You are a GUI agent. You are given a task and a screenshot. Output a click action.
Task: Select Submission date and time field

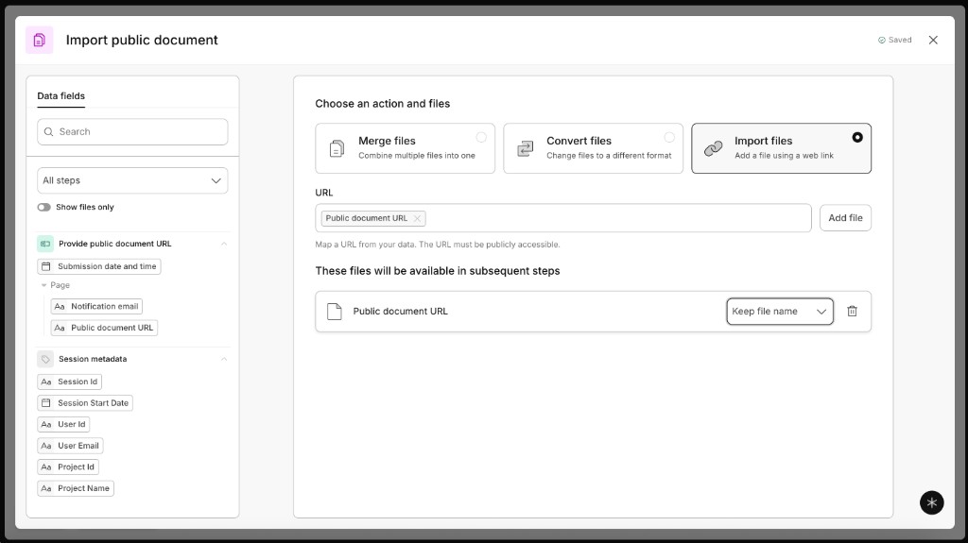pyautogui.click(x=99, y=266)
